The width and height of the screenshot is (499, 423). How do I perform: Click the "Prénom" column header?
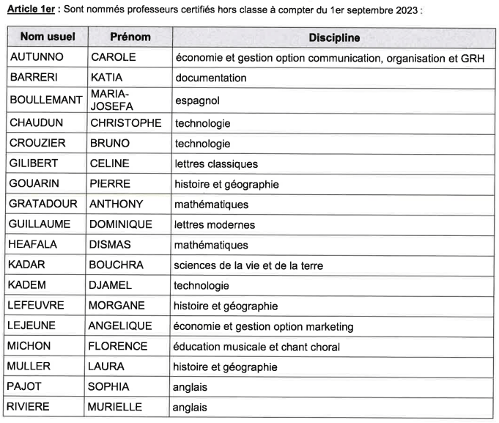(x=130, y=37)
